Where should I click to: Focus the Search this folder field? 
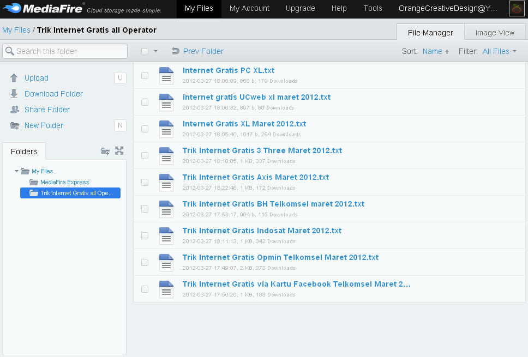pyautogui.click(x=65, y=51)
